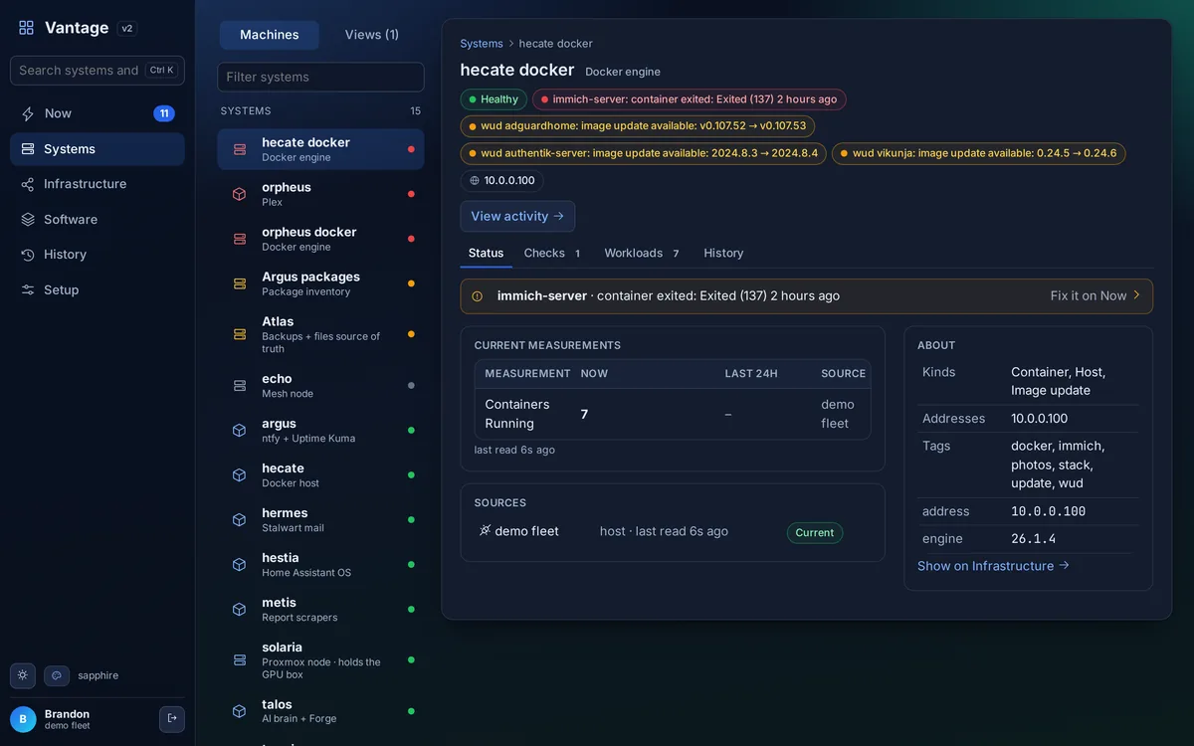Click the cube icon beside metis

[x=240, y=609]
